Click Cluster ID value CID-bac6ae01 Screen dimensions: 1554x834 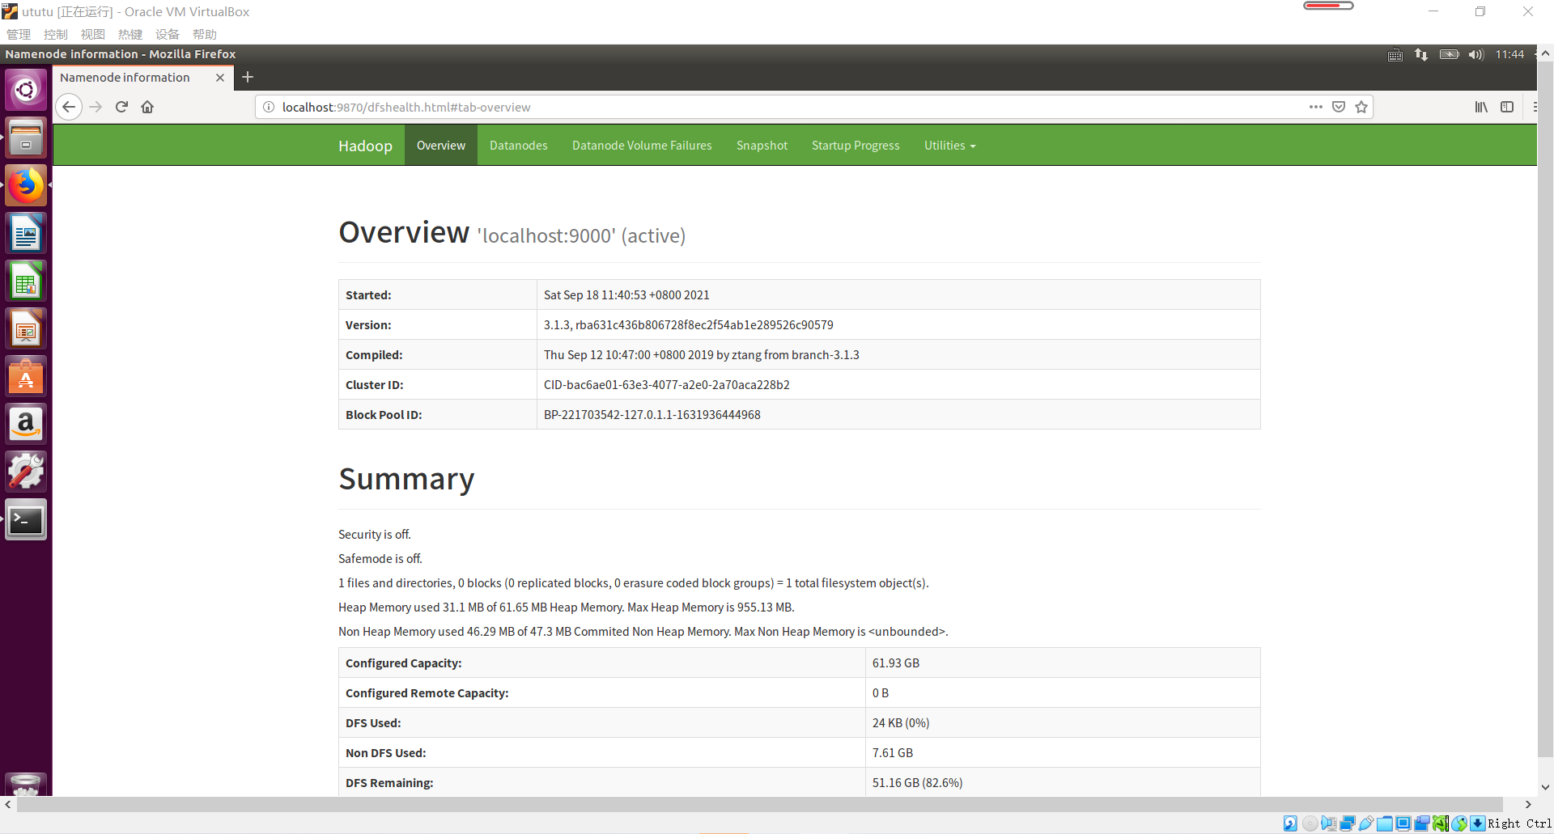click(666, 385)
